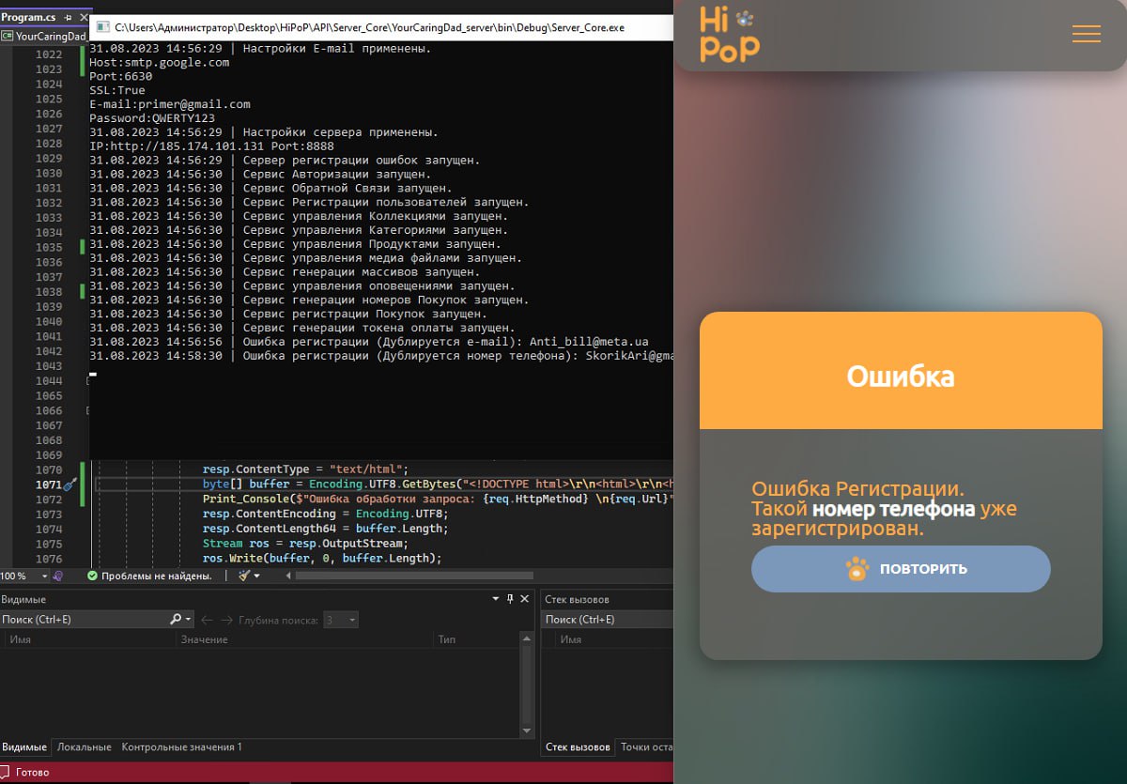Click the Видимые search input field
The width and height of the screenshot is (1127, 784).
coord(85,620)
